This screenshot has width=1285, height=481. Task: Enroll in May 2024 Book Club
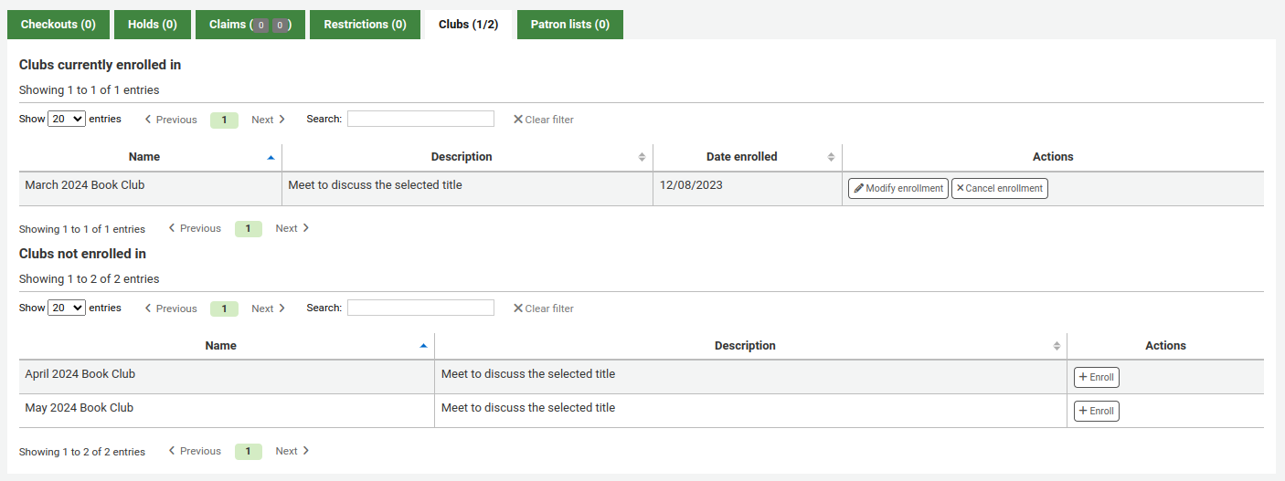1096,411
